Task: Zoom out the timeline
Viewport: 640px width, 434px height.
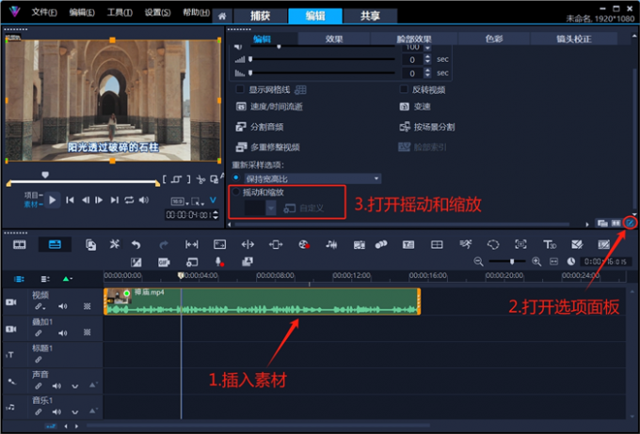Action: point(478,262)
